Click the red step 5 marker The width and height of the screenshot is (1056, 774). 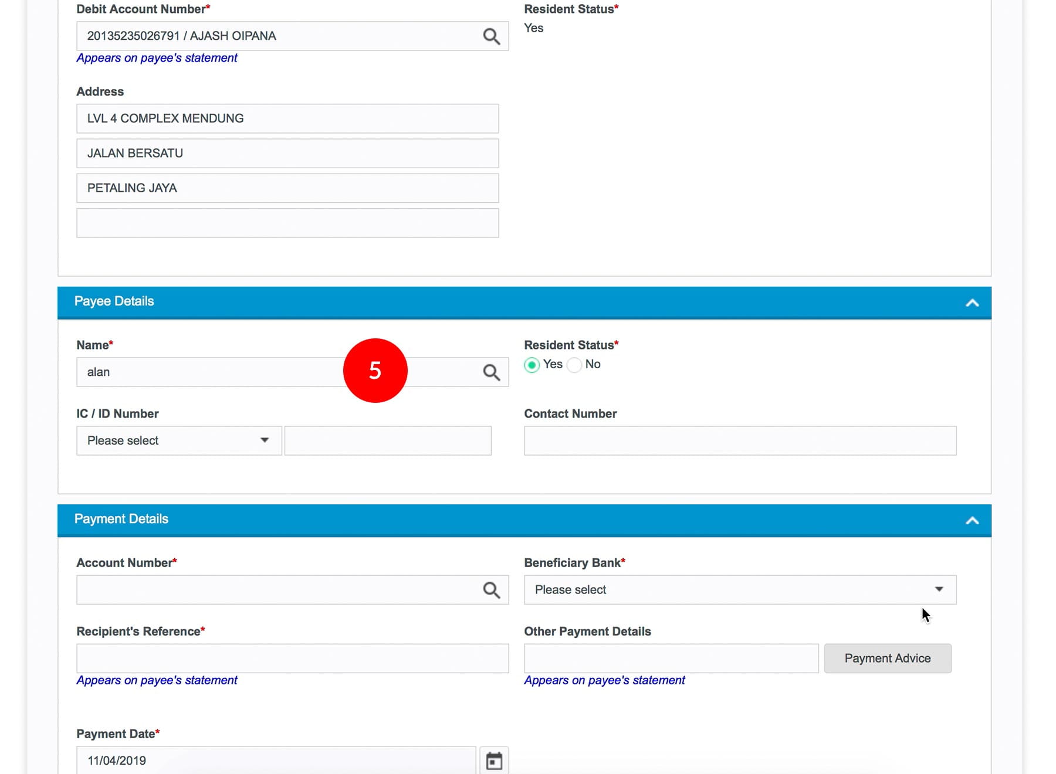[375, 371]
